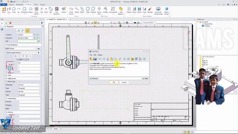Select the Rectangle tool
Image resolution: width=238 pixels, height=134 pixels.
(x=24, y=10)
